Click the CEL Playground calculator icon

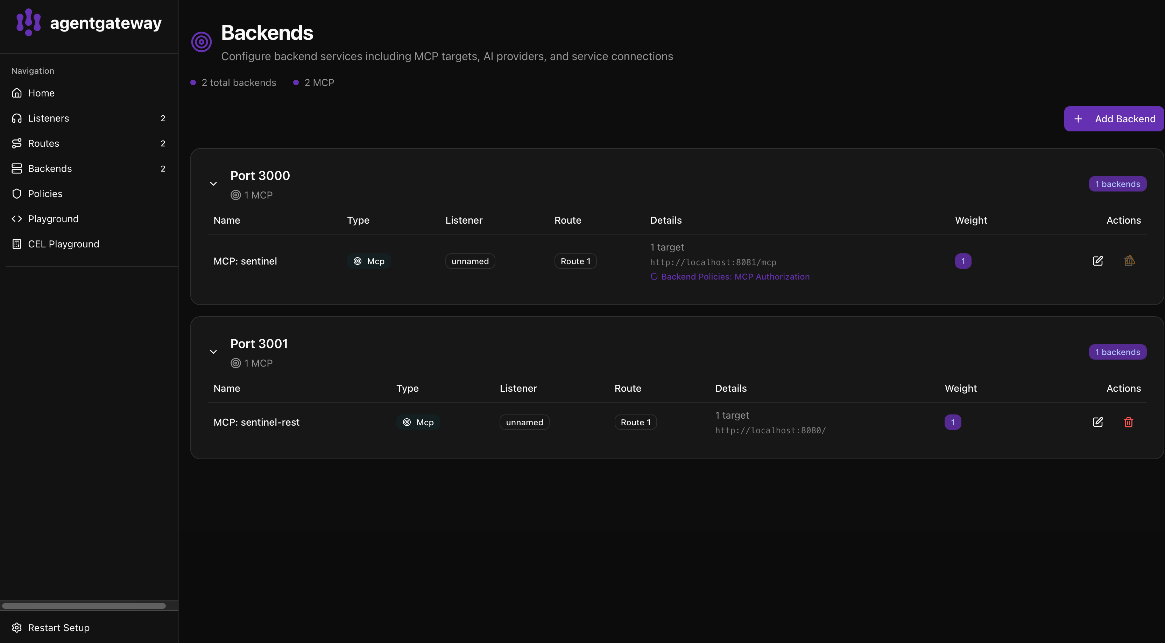(17, 244)
